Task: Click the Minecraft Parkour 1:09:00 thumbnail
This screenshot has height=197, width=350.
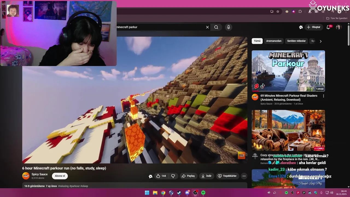Action: click(288, 71)
